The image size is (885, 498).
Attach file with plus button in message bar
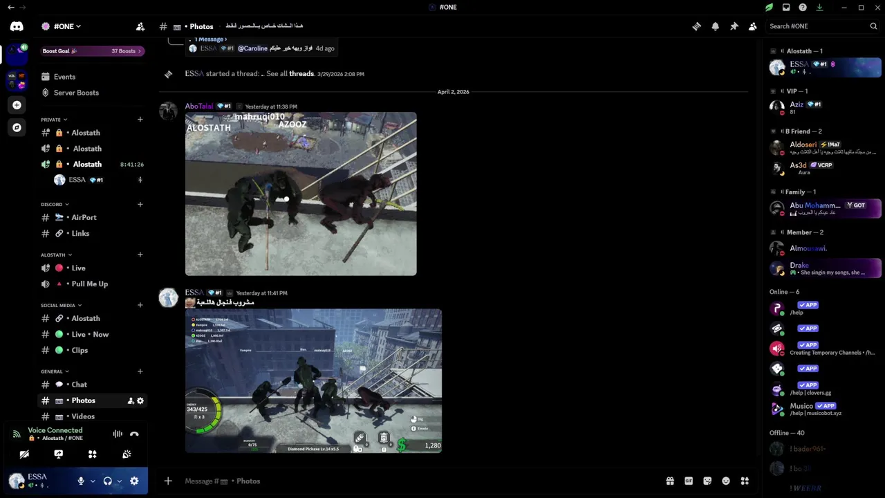[168, 481]
